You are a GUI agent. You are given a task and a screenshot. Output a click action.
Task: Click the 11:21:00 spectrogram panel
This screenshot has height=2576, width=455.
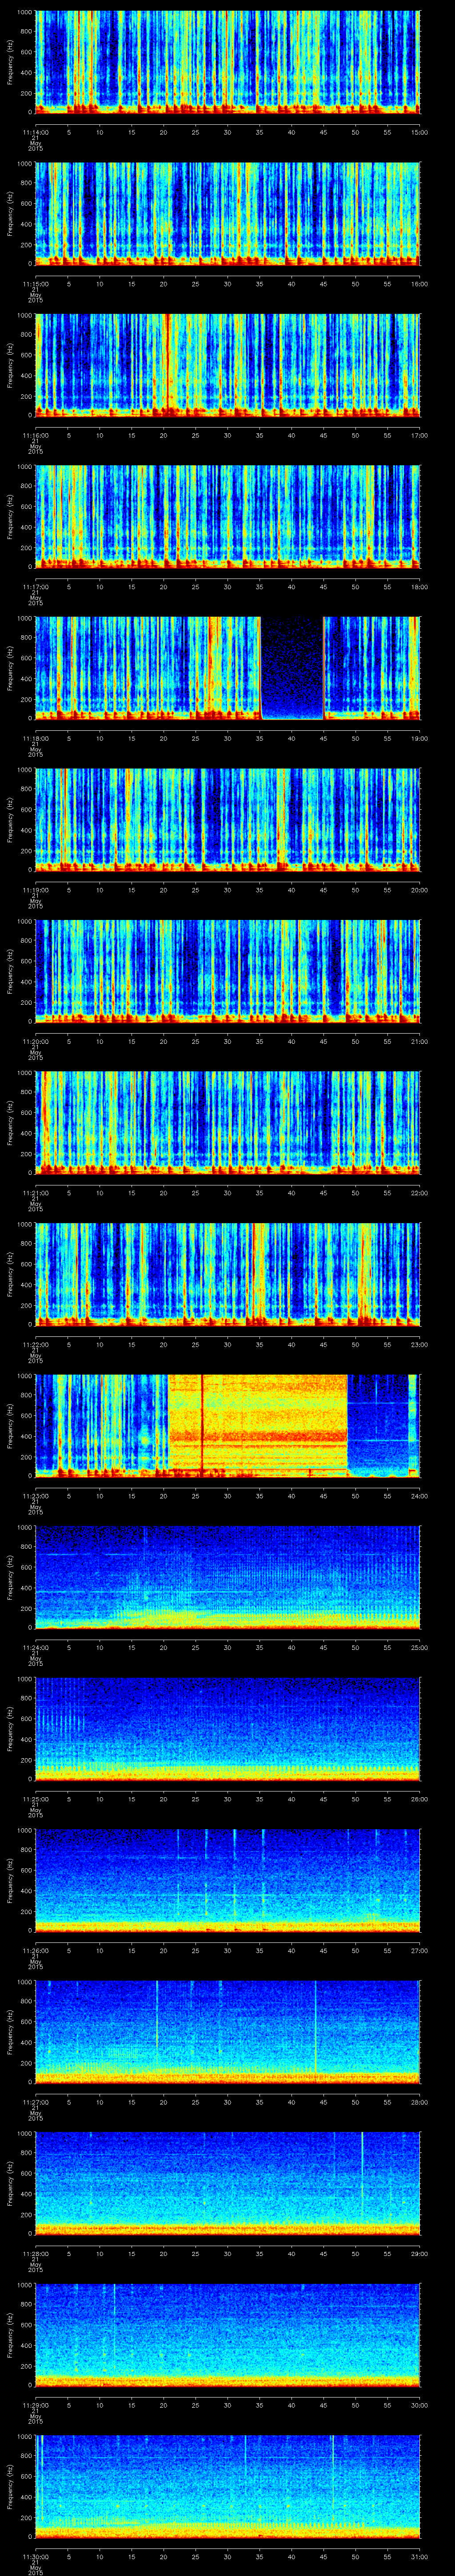coord(227,1122)
